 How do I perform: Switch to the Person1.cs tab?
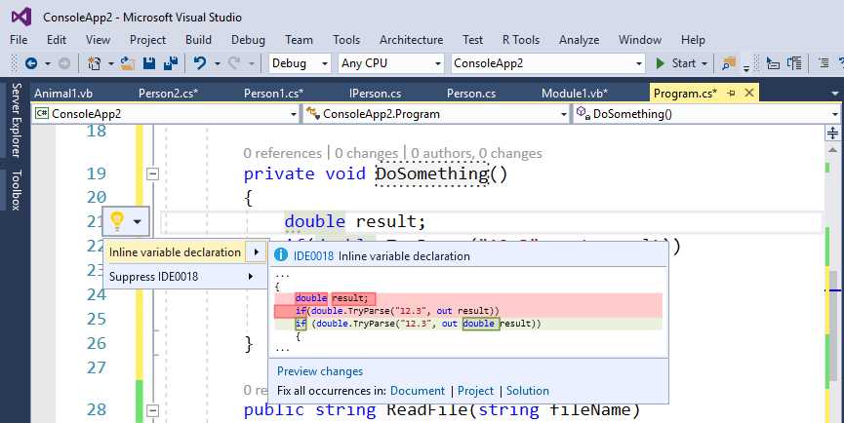coord(273,94)
